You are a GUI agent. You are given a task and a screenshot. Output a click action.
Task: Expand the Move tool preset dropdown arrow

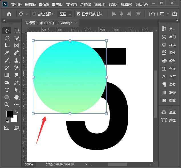click(27, 14)
